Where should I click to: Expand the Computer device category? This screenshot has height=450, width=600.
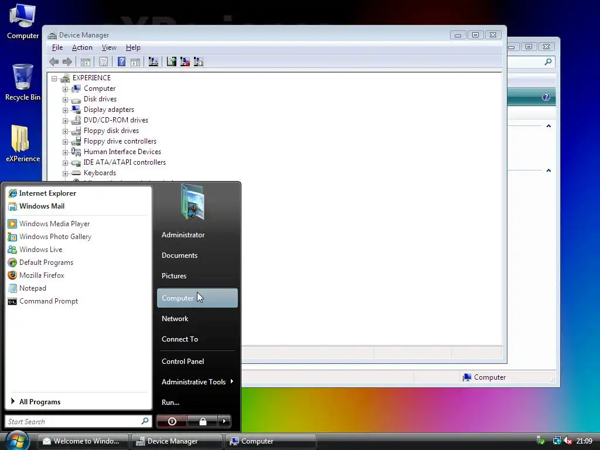pos(65,89)
